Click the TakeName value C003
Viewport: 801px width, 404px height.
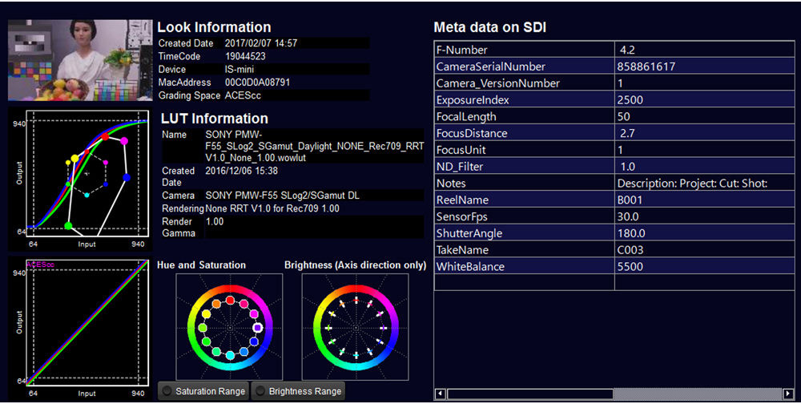click(x=630, y=250)
